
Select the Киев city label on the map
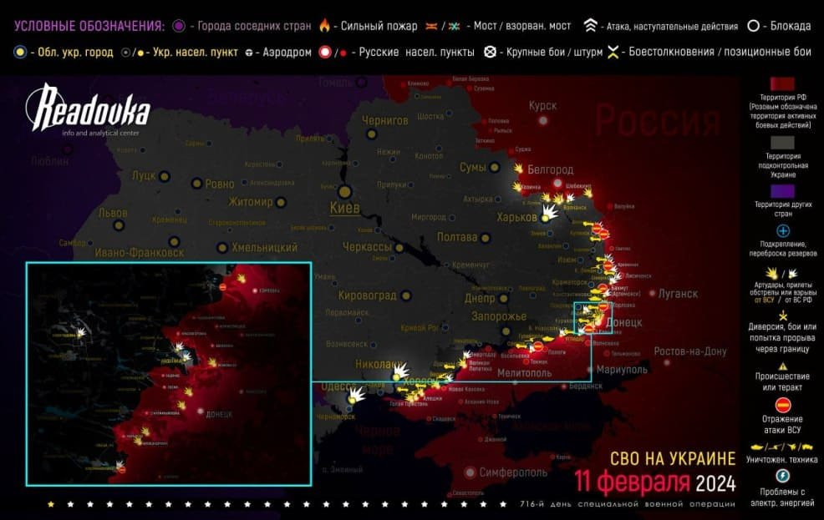tap(344, 207)
